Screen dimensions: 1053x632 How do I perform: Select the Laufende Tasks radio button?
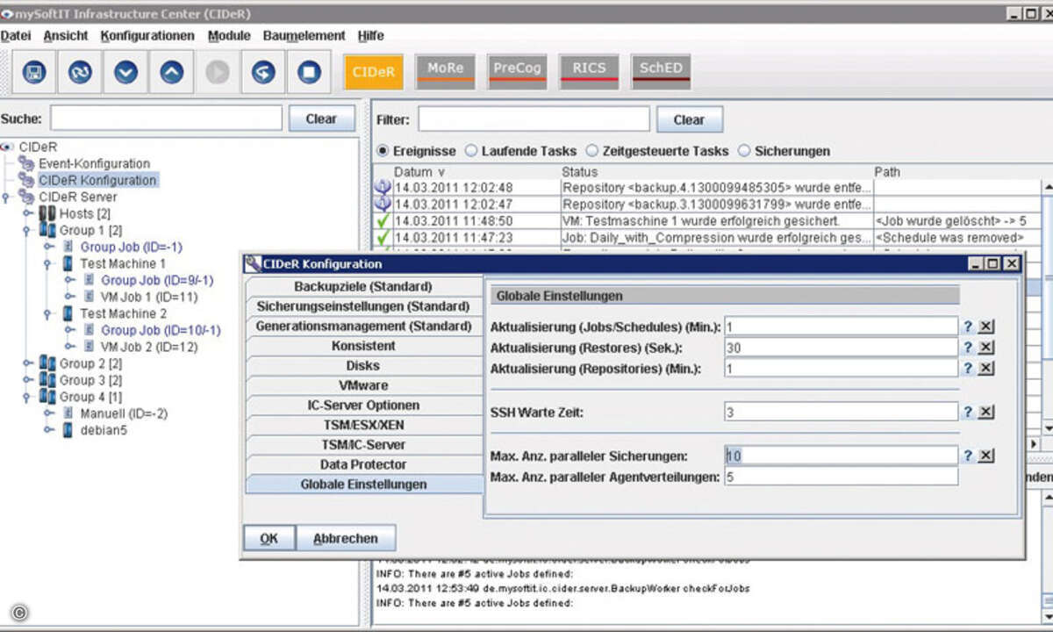(471, 151)
